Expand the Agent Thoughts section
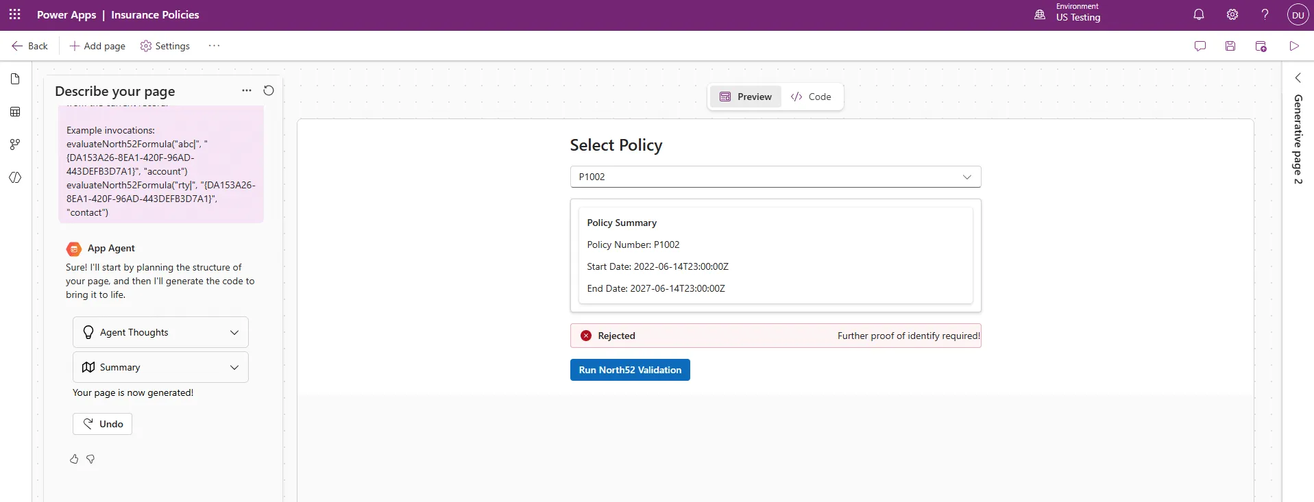1314x502 pixels. (x=160, y=332)
